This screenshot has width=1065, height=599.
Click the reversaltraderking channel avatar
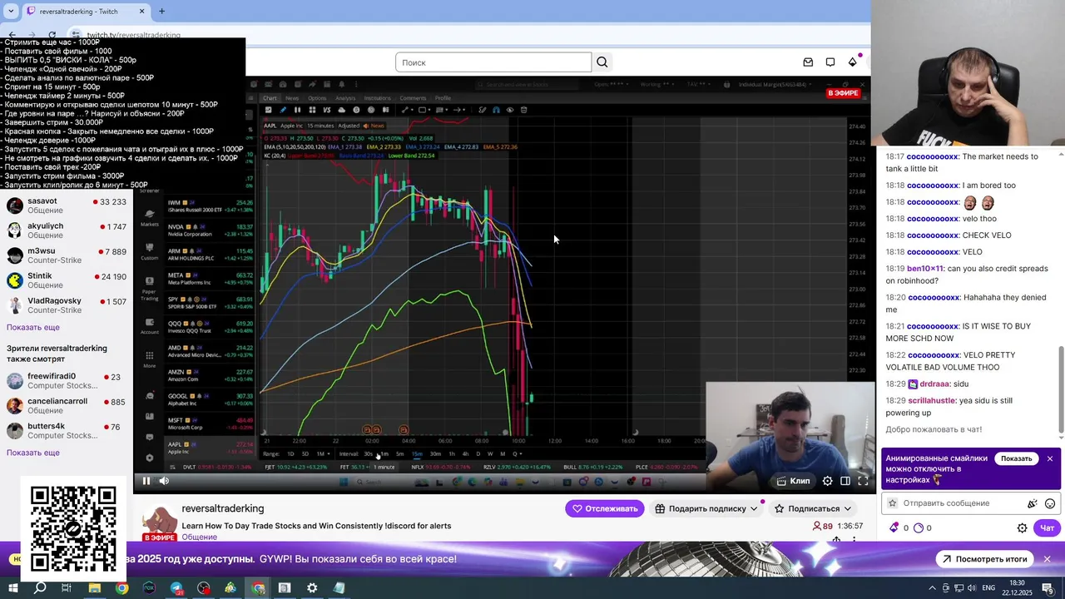(159, 522)
